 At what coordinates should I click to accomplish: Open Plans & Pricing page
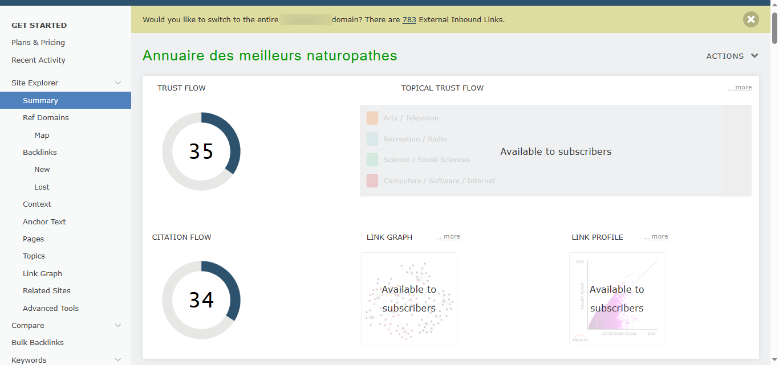38,43
